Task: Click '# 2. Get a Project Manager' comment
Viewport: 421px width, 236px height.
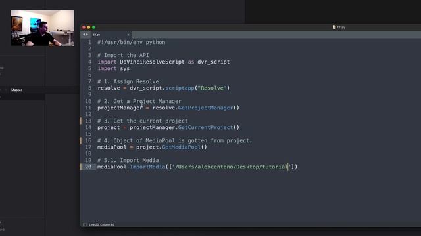Action: (x=139, y=101)
